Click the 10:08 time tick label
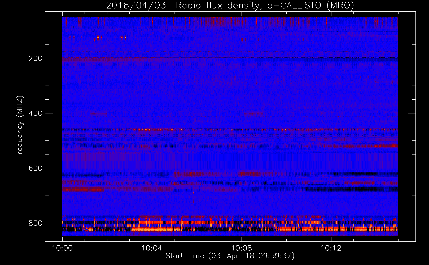429x265 pixels. pos(242,248)
